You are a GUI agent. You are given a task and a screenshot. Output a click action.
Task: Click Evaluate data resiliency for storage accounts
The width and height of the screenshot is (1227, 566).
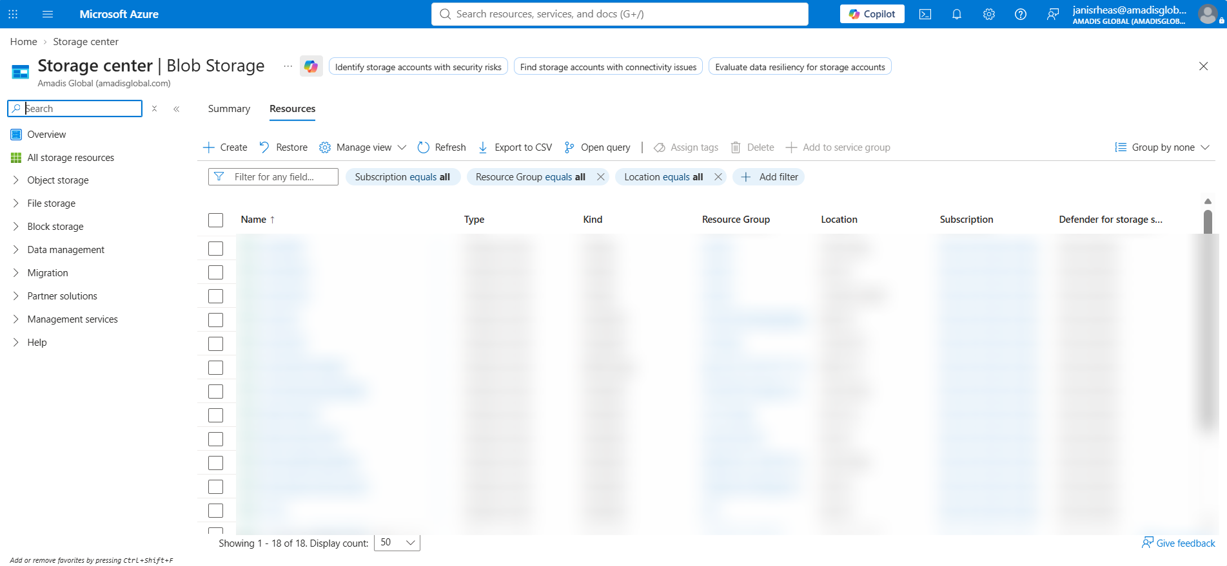800,67
